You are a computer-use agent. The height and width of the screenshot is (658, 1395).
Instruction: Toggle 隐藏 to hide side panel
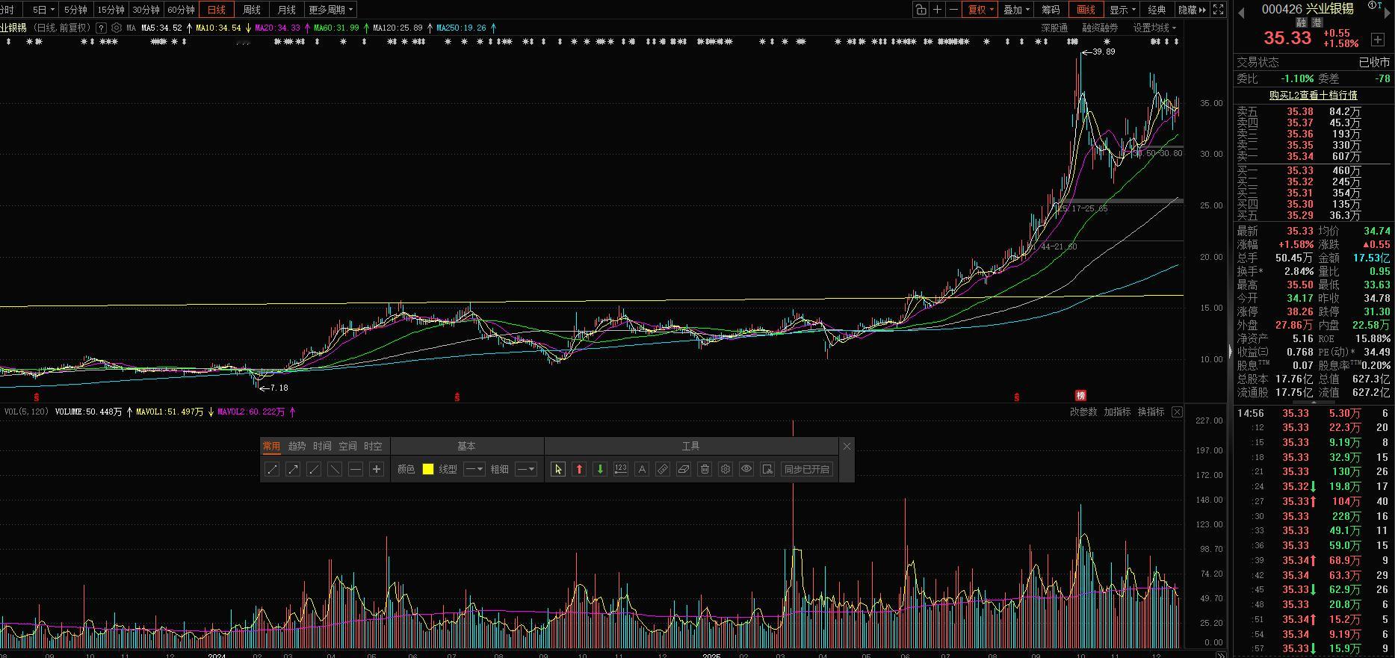1191,10
